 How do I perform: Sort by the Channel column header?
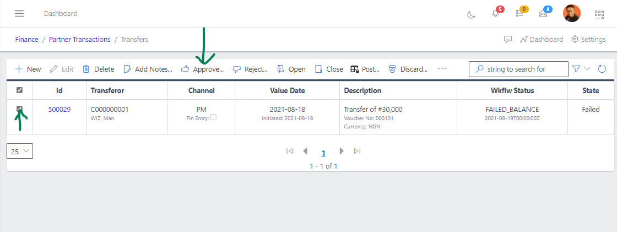pos(202,90)
